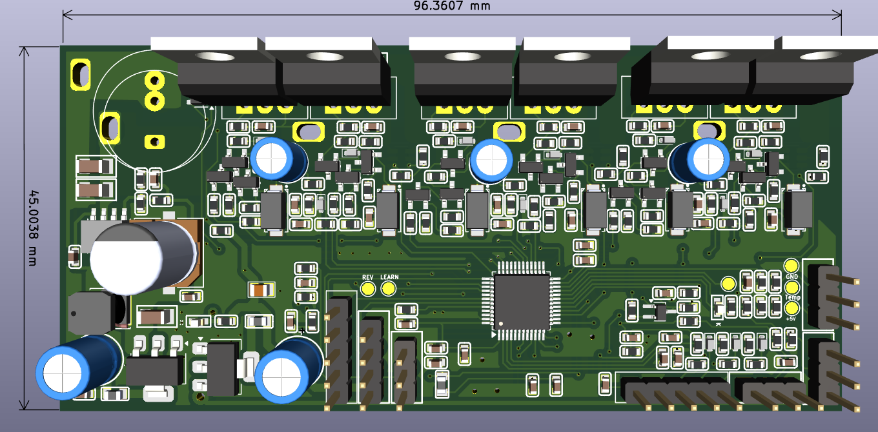This screenshot has width=878, height=432.
Task: Click the REV silkscreen label
Action: (x=368, y=277)
